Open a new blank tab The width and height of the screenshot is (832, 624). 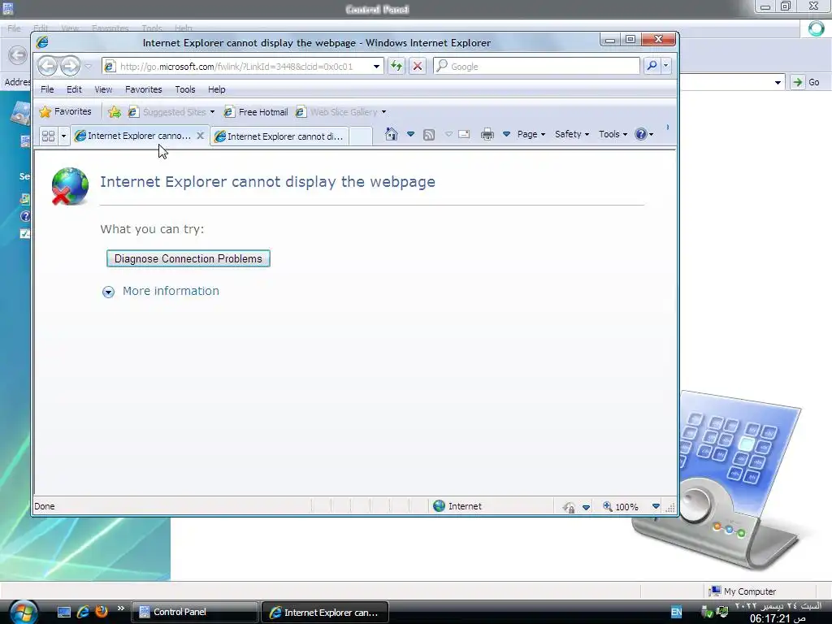coord(360,136)
